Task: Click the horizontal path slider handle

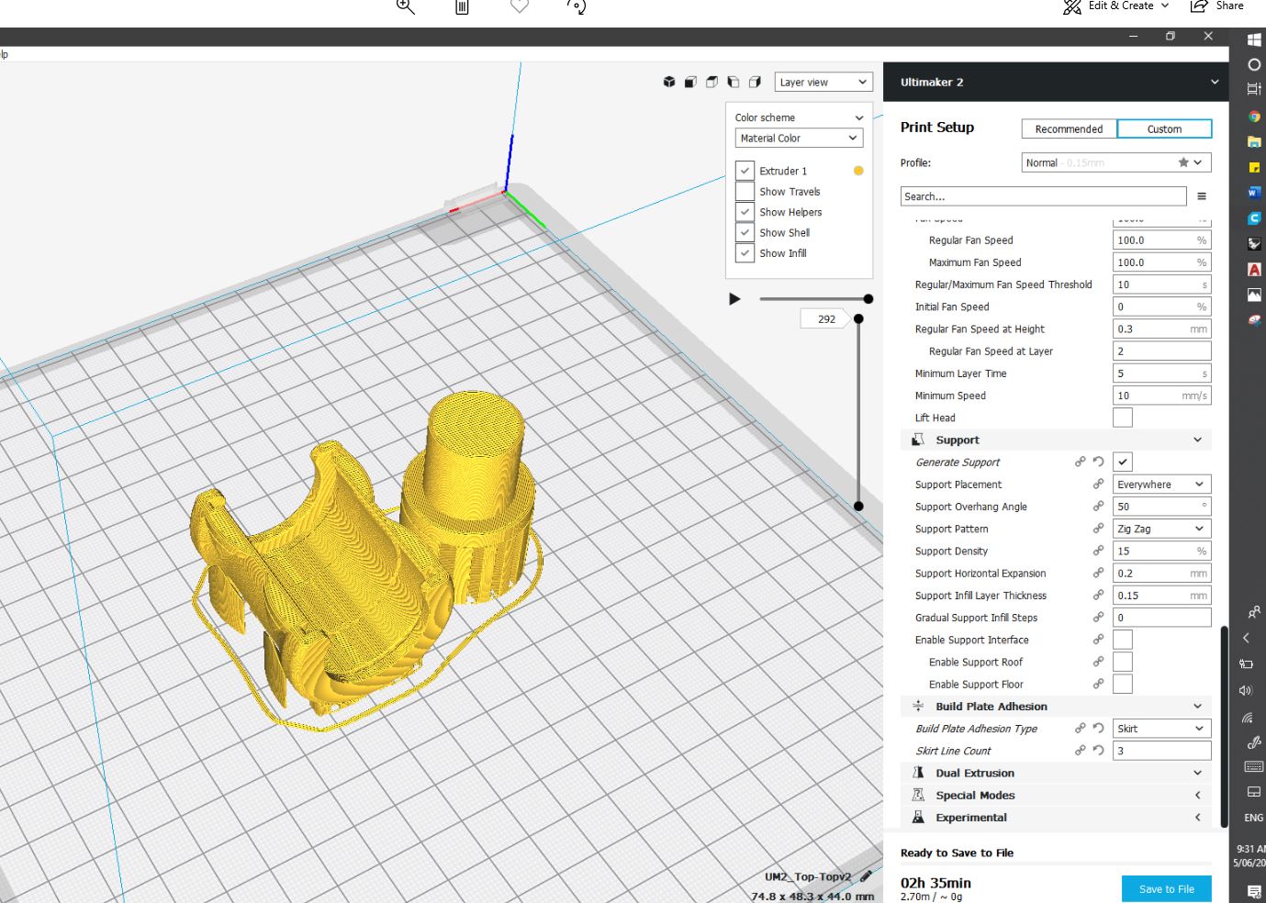Action: point(868,298)
